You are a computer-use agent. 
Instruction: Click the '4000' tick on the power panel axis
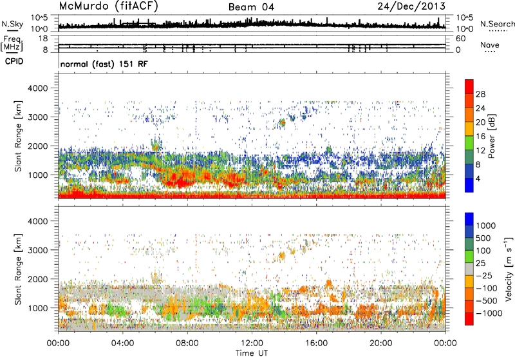pos(38,88)
